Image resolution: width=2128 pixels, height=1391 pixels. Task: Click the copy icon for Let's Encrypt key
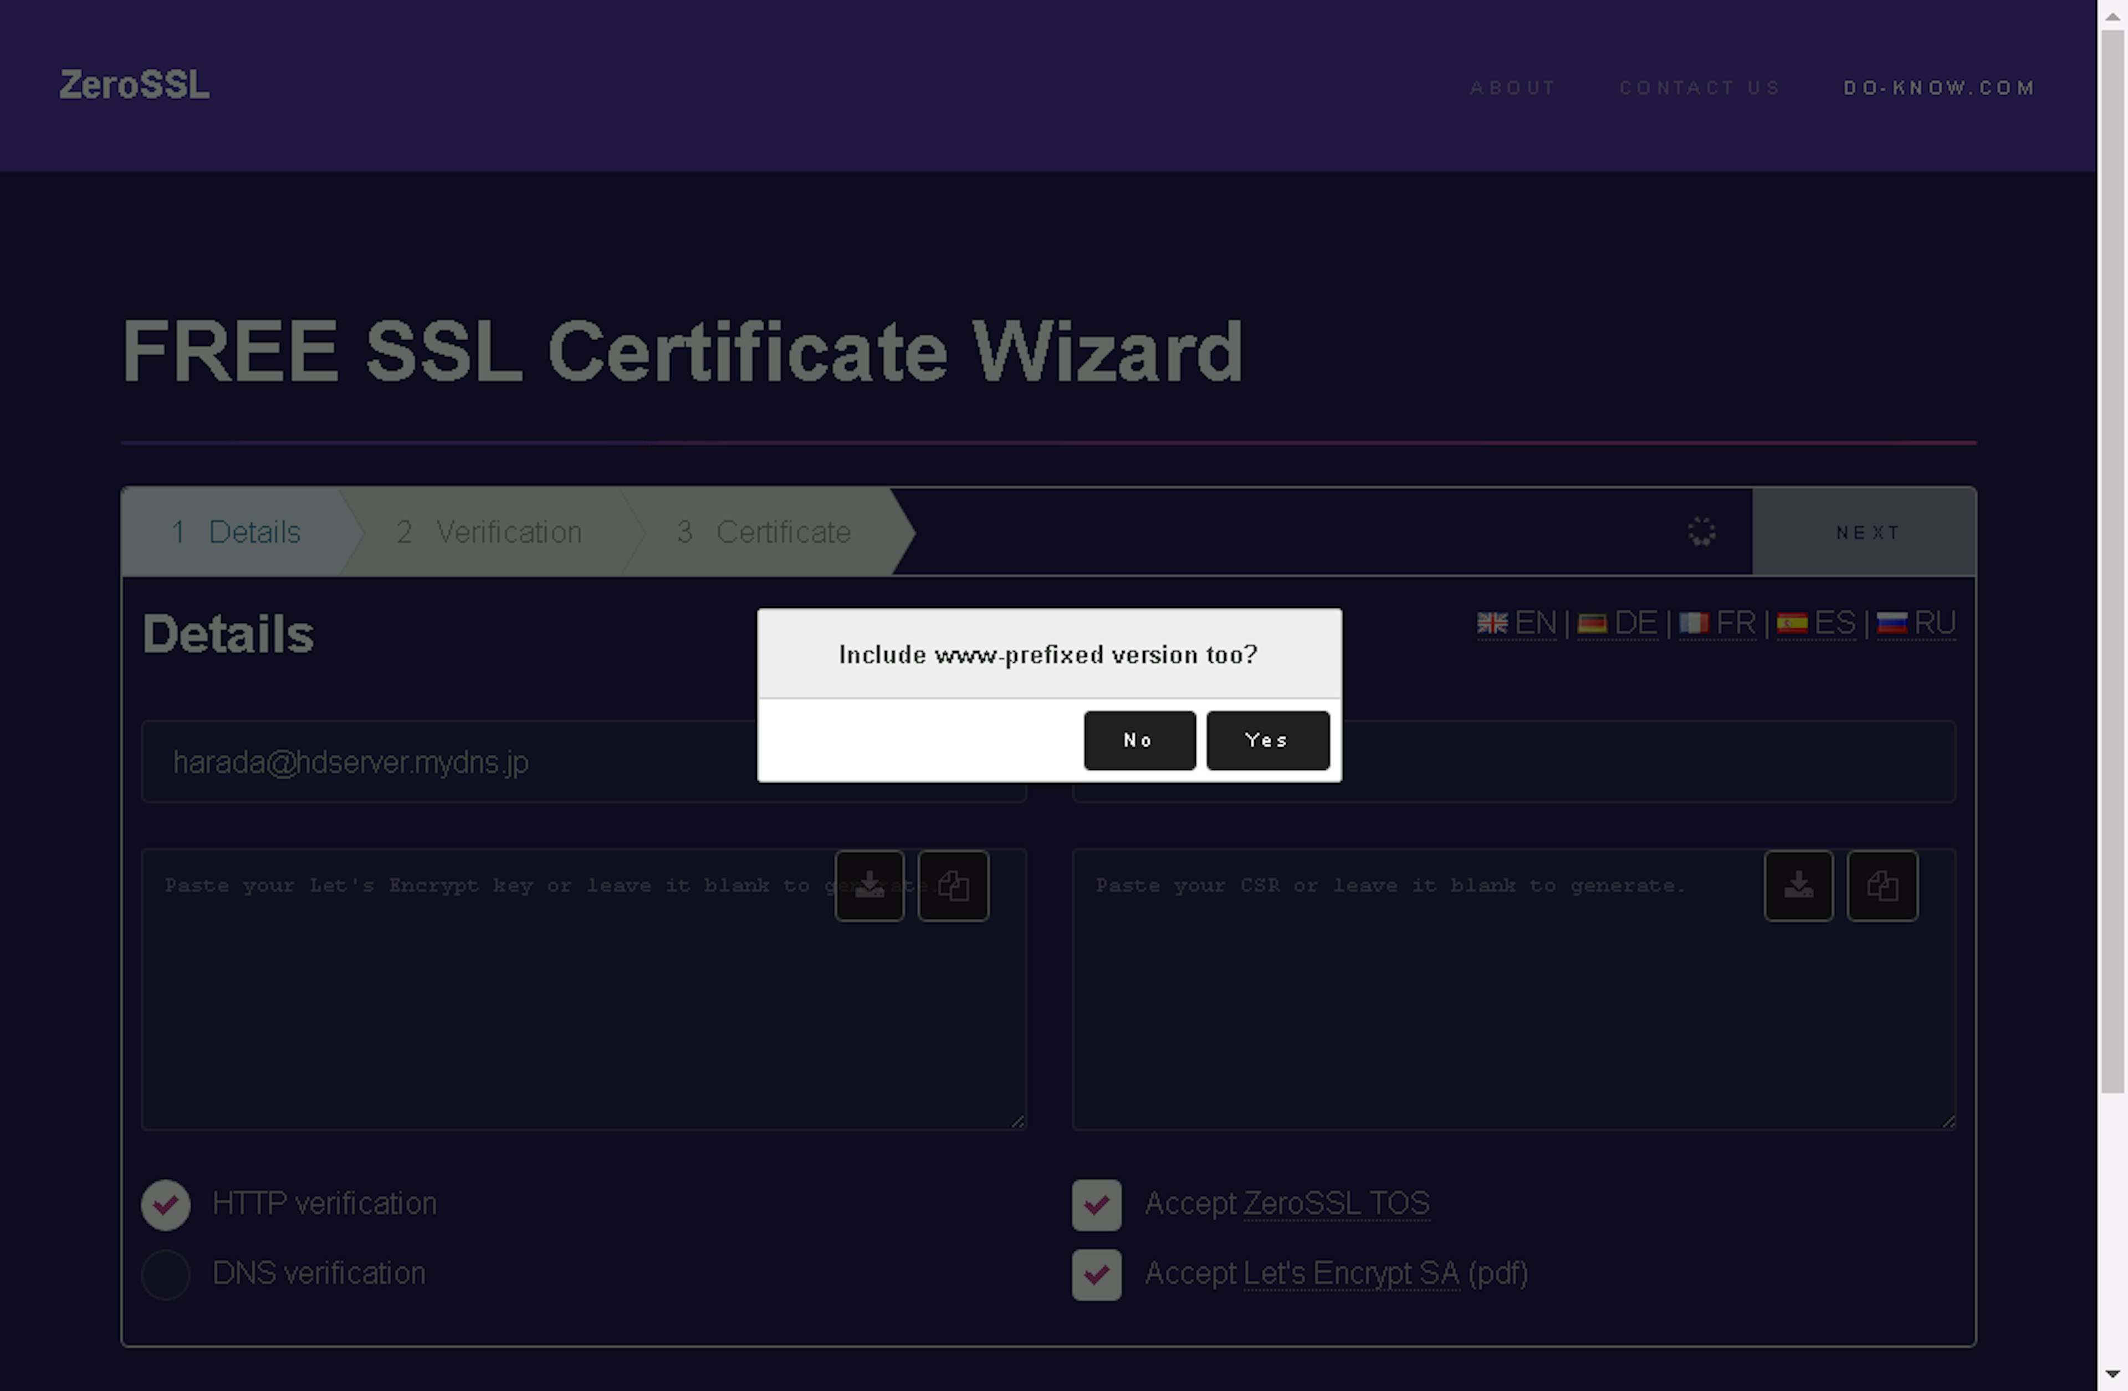[953, 886]
